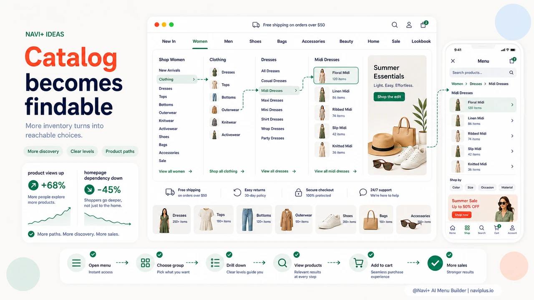Click the More sales checkmark circle icon

[435, 263]
